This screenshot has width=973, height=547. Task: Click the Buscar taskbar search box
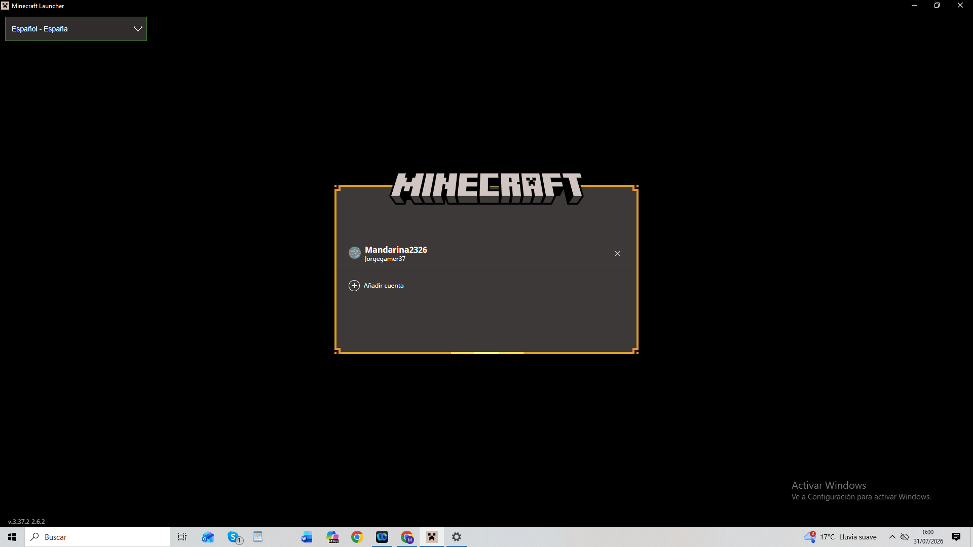(97, 537)
